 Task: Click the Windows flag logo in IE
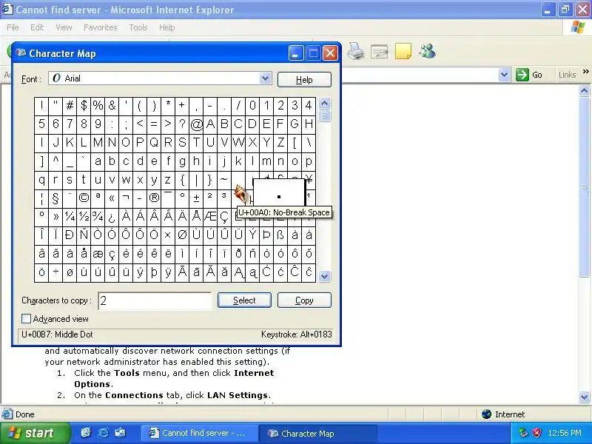tap(577, 27)
